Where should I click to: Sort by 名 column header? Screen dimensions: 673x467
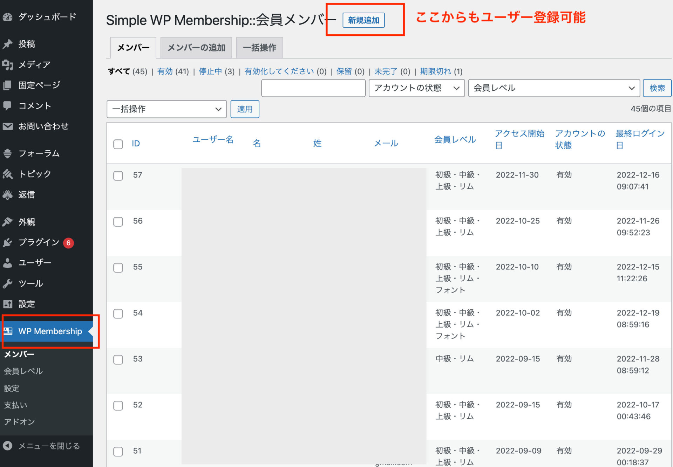point(257,143)
